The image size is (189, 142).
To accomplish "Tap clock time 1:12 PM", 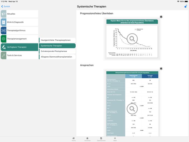I will click(4, 1).
